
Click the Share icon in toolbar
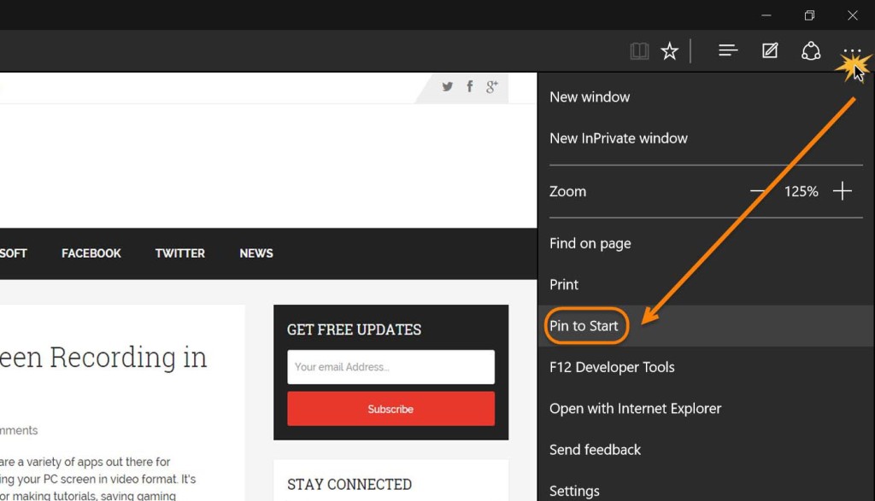(x=811, y=51)
